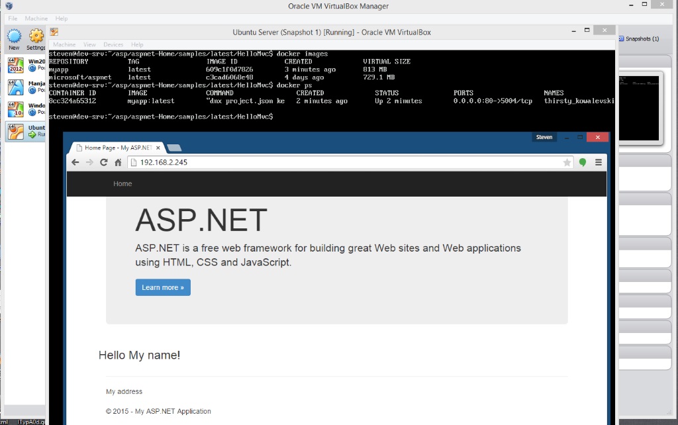Bookmark page with the star icon
678x425 pixels.
coord(567,162)
